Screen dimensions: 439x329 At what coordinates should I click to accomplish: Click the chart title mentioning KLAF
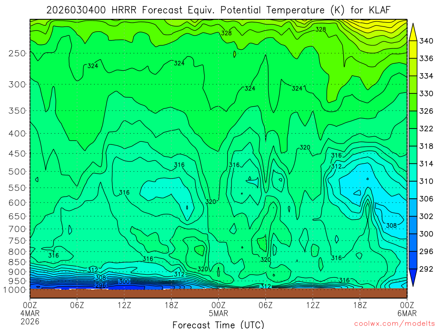click(x=218, y=10)
